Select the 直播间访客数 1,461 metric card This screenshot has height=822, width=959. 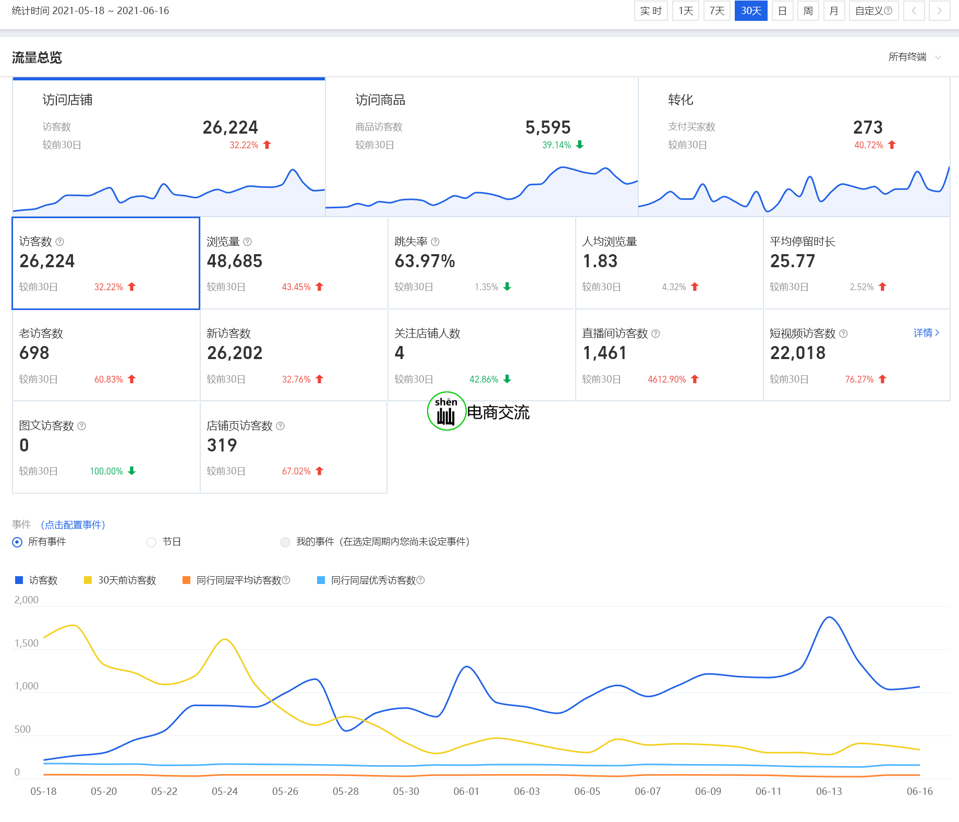670,355
